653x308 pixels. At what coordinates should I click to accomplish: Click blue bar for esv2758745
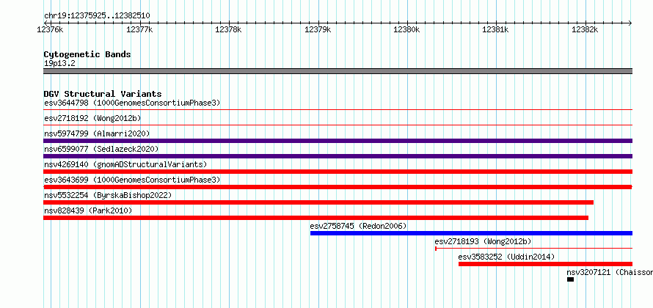(472, 233)
